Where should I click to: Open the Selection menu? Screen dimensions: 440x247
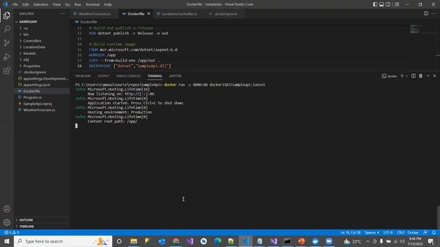pyautogui.click(x=41, y=5)
